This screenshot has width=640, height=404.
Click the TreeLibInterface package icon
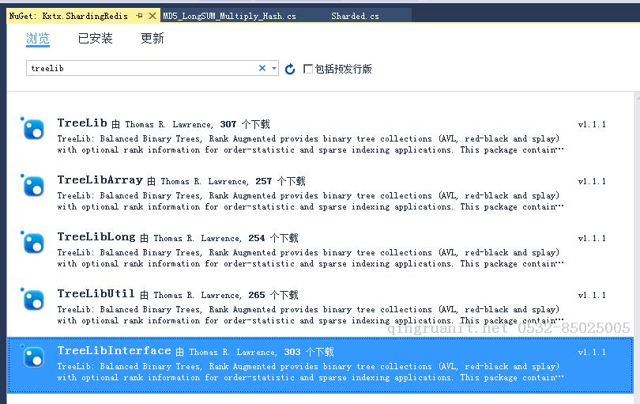[33, 357]
